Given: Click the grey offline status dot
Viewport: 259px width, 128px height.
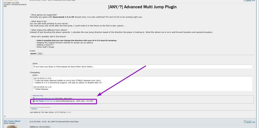Looking at the screenshot, I should (5, 116).
